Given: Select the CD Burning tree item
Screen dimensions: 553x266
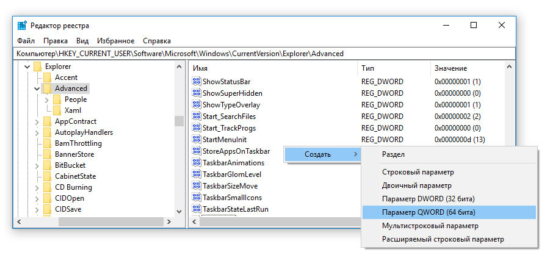Looking at the screenshot, I should click(73, 187).
